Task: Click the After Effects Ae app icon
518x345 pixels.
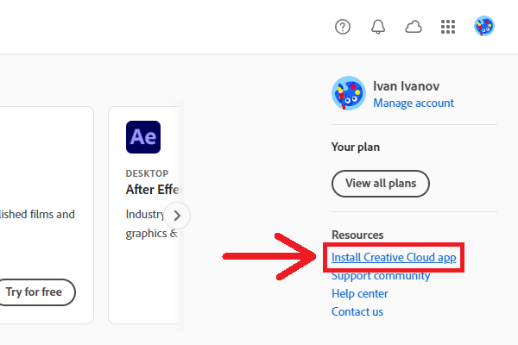Action: 143,137
